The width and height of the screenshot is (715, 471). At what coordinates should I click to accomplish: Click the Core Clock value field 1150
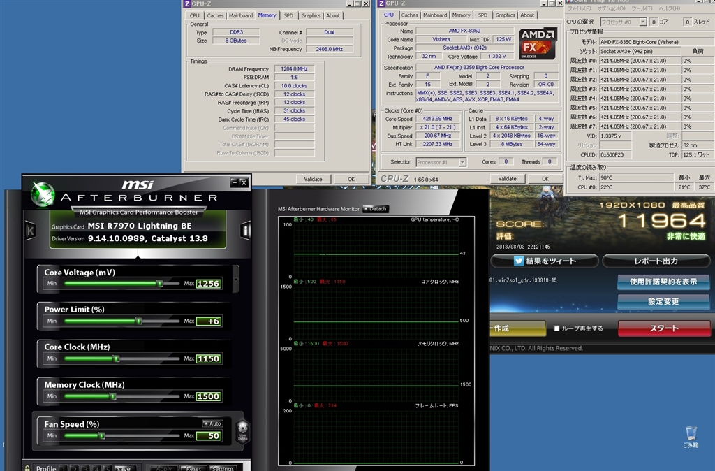click(x=208, y=358)
